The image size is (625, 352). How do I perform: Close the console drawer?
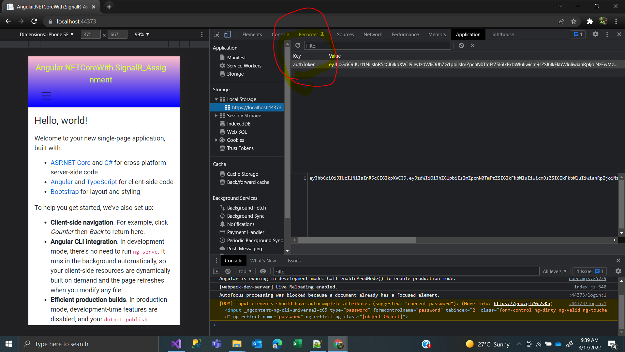[x=618, y=260]
